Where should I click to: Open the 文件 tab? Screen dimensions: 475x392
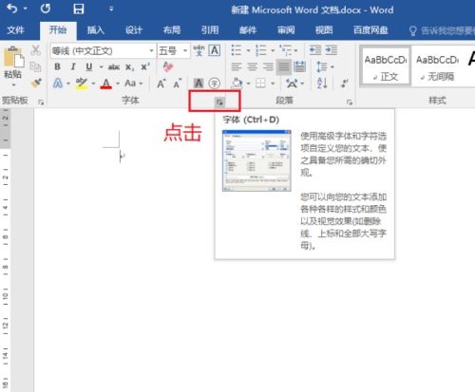pyautogui.click(x=15, y=30)
